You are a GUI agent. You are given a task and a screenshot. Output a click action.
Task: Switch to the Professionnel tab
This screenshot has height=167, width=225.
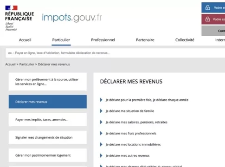[x=103, y=40]
